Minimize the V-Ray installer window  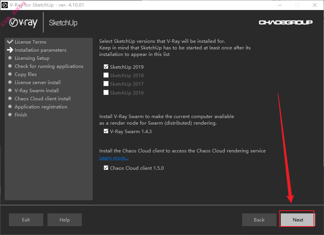pos(280,5)
